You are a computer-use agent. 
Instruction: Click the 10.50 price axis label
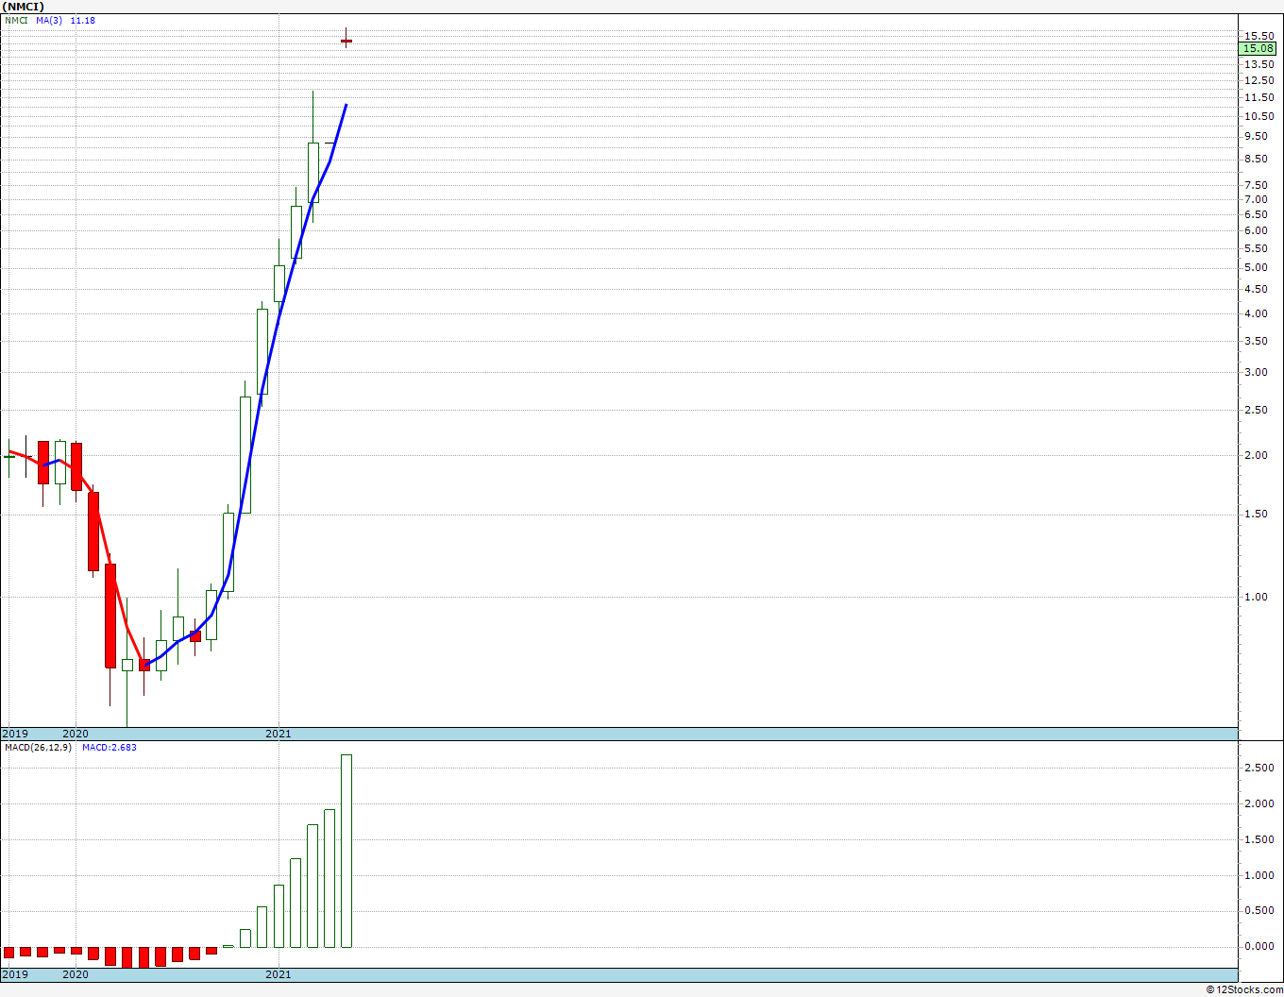tap(1258, 116)
